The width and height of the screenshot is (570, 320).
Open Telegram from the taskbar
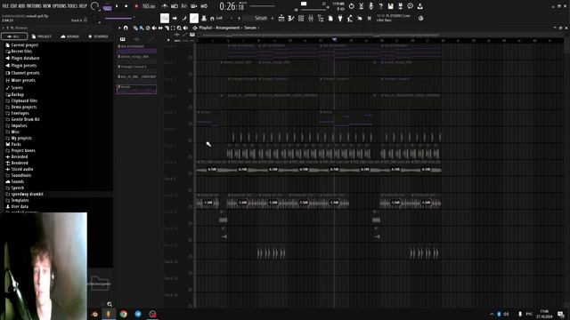point(138,314)
